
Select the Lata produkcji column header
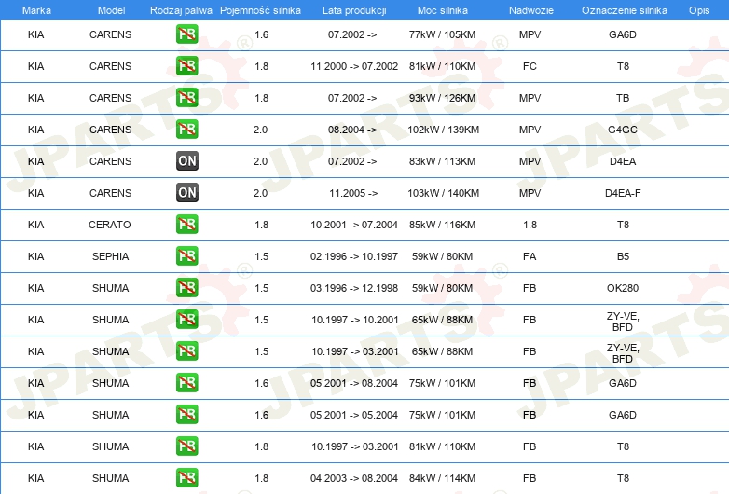(x=352, y=9)
